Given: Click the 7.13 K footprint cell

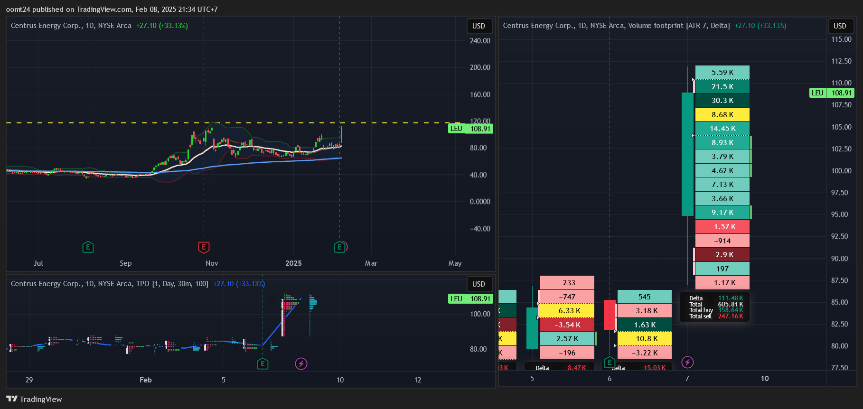Looking at the screenshot, I should point(722,185).
